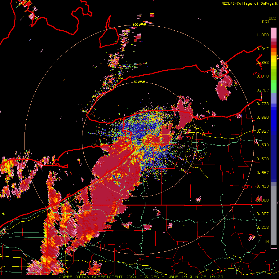The image size is (279, 279).
Task: Click the 0.840 scale value
Action: [x=263, y=76]
